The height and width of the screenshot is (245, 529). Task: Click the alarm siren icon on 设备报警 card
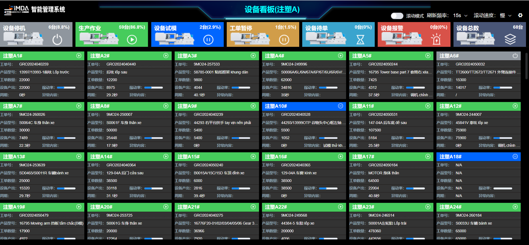(x=436, y=40)
